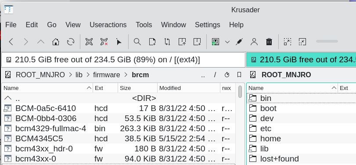This screenshot has height=165, width=356.
Task: Open the Useractions menu
Action: pyautogui.click(x=108, y=25)
